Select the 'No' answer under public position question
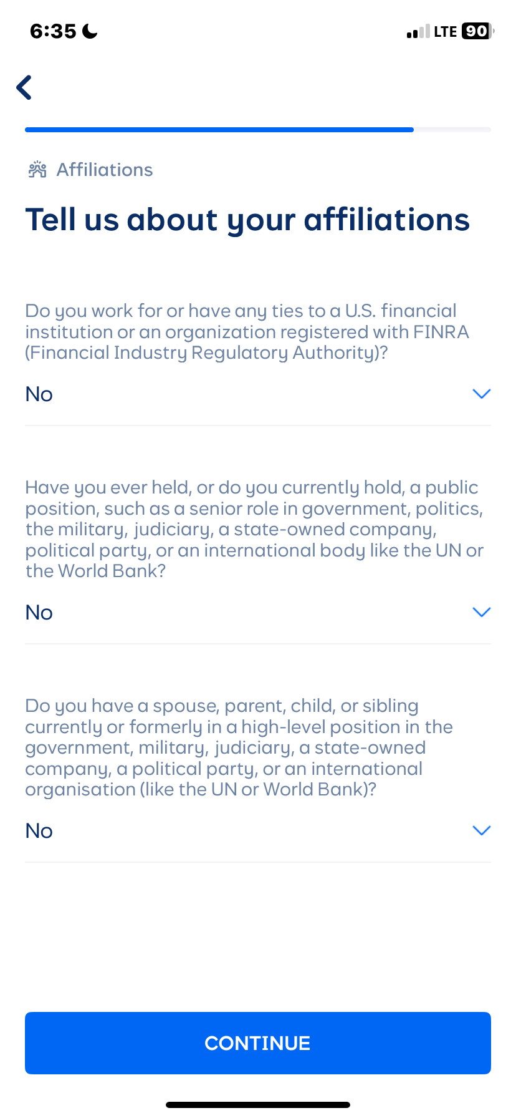Screen dimensions: 516x1118 coord(39,613)
